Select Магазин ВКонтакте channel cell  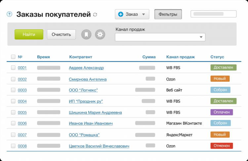(184, 123)
